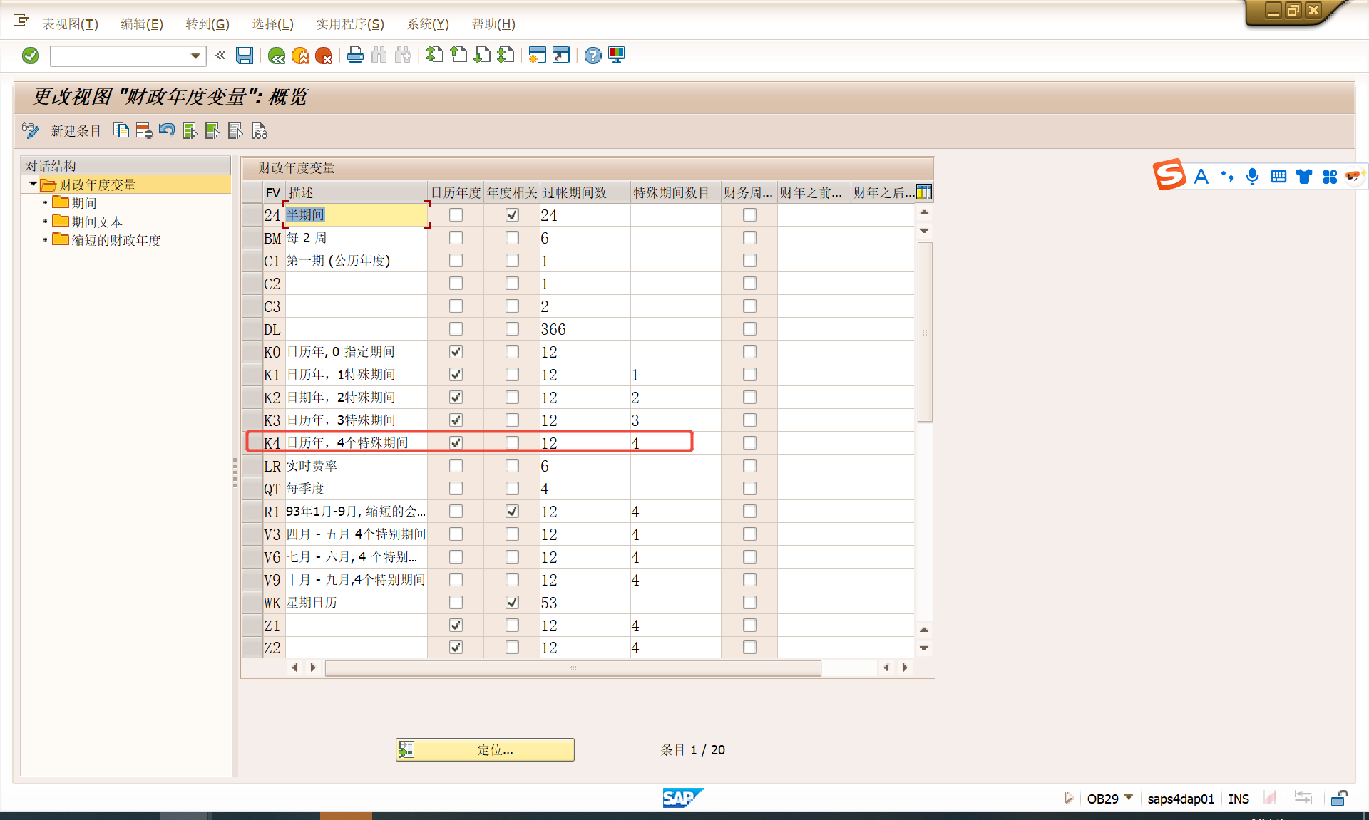The width and height of the screenshot is (1369, 820).
Task: Open the table column settings icon
Action: 924,192
